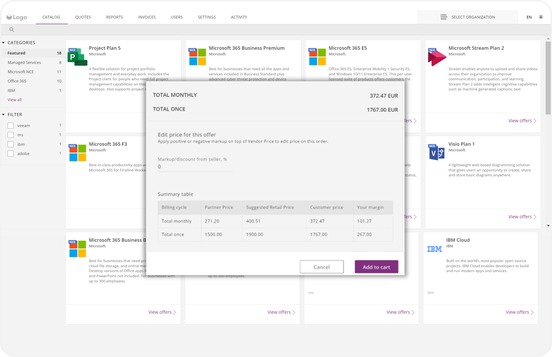Toggle the ms filter checkbox
This screenshot has height=357, width=552.
[x=11, y=135]
